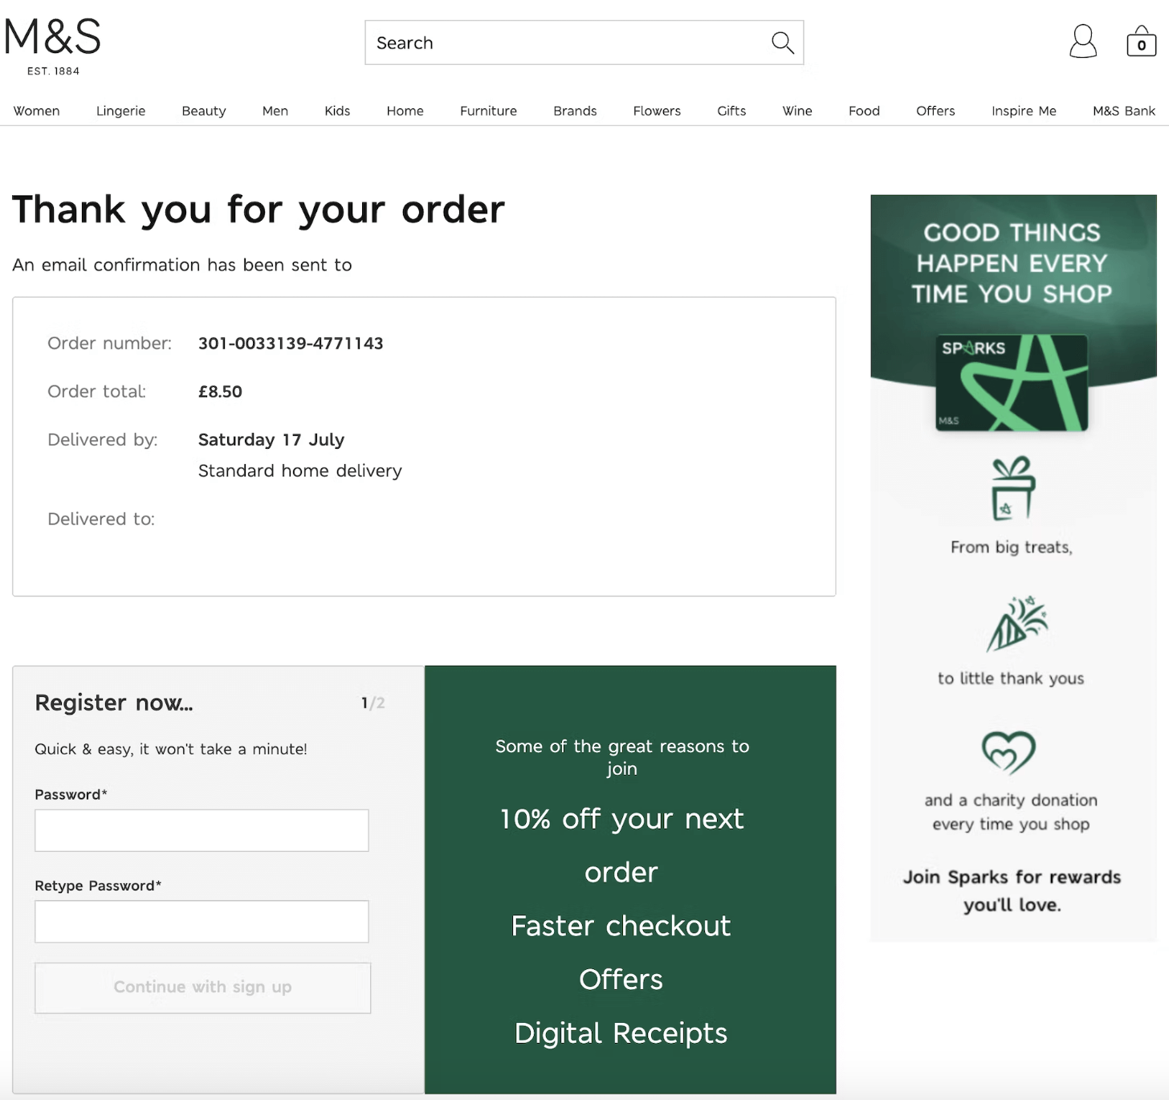Click the Saturday 17 July date
The height and width of the screenshot is (1100, 1169).
[x=271, y=440]
